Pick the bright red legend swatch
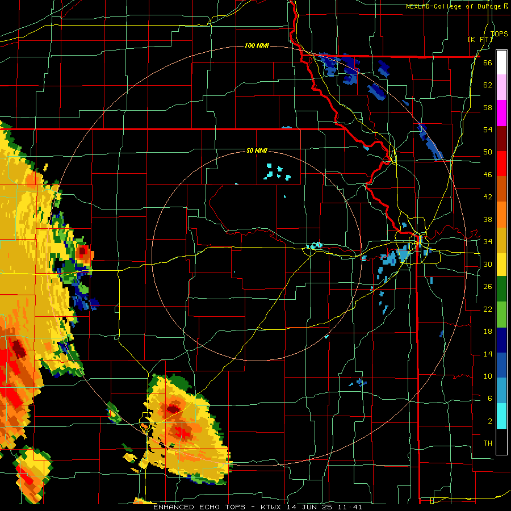This screenshot has height=511, width=511. click(x=501, y=164)
